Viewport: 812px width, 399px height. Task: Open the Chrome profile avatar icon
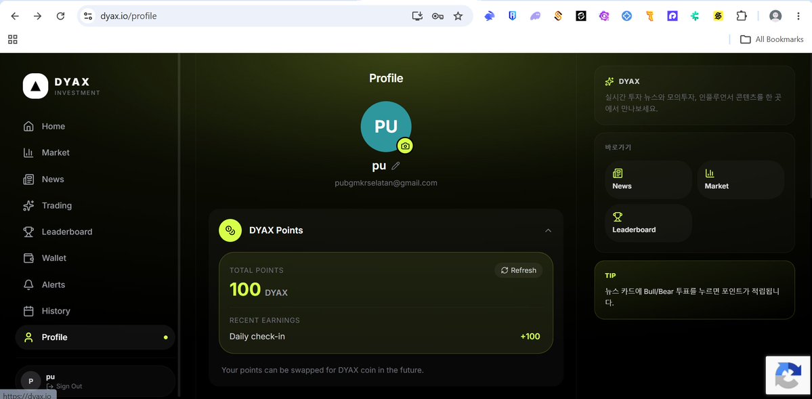click(x=775, y=16)
